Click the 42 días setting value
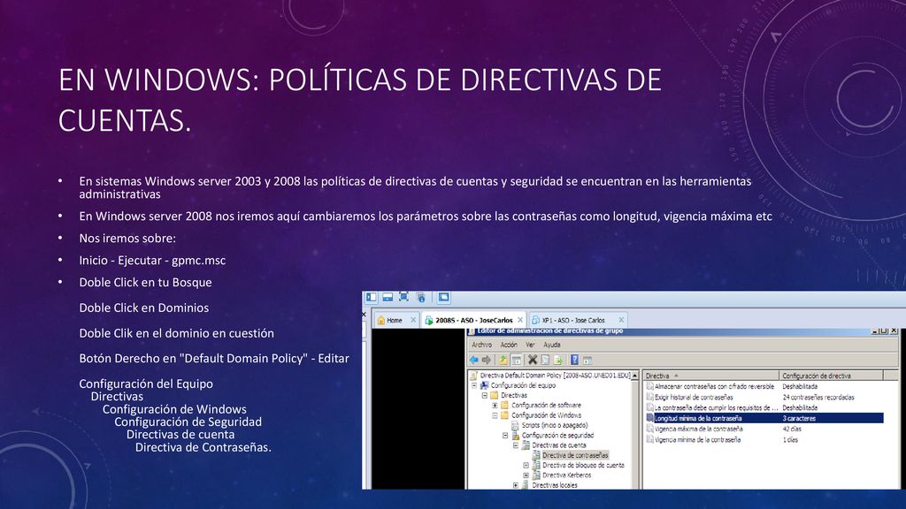This screenshot has width=906, height=509. (792, 429)
